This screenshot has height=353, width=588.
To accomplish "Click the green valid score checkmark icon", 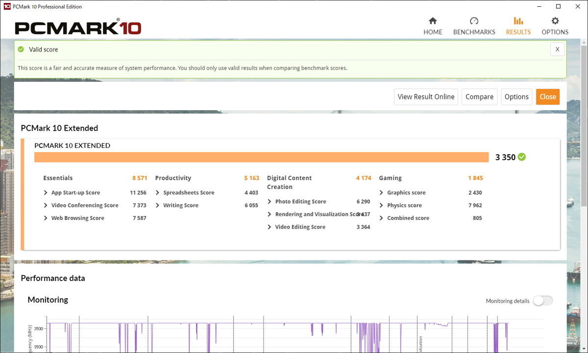I will click(x=21, y=49).
